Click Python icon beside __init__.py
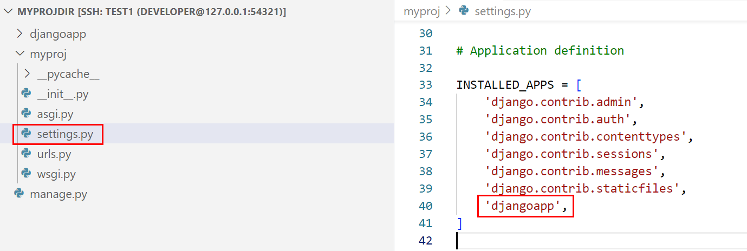The width and height of the screenshot is (747, 251). (26, 94)
